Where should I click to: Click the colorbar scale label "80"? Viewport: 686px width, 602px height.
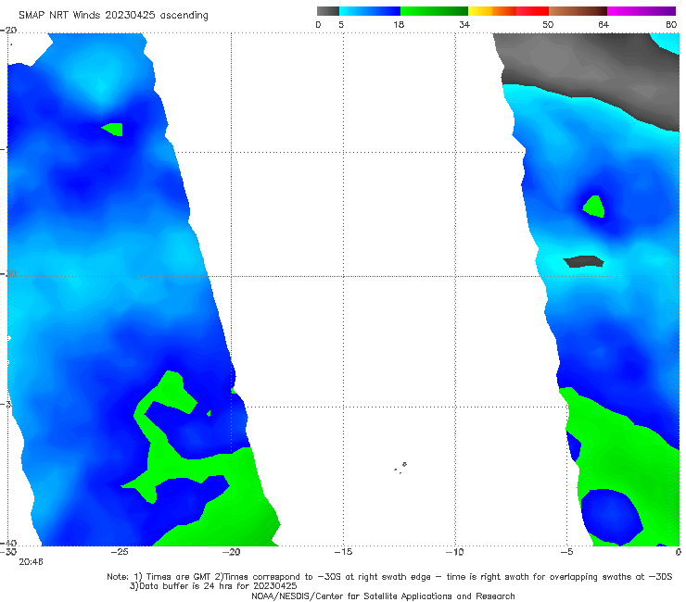pyautogui.click(x=671, y=25)
